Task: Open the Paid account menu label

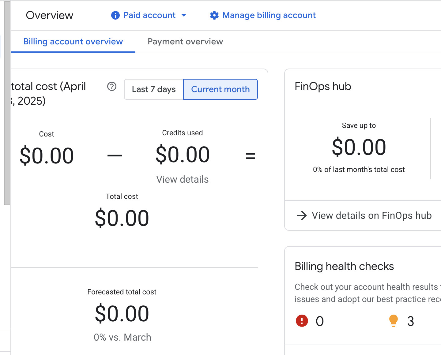Action: [x=149, y=15]
